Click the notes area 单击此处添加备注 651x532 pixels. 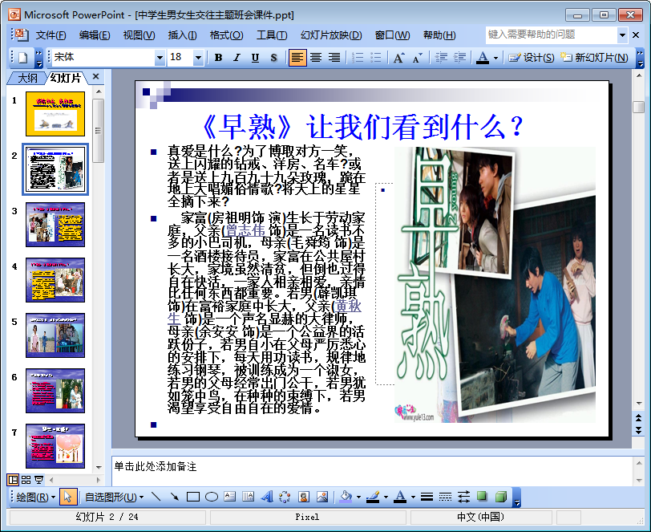[156, 466]
